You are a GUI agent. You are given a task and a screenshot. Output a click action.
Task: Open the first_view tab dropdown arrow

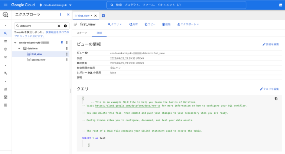[x=91, y=16]
